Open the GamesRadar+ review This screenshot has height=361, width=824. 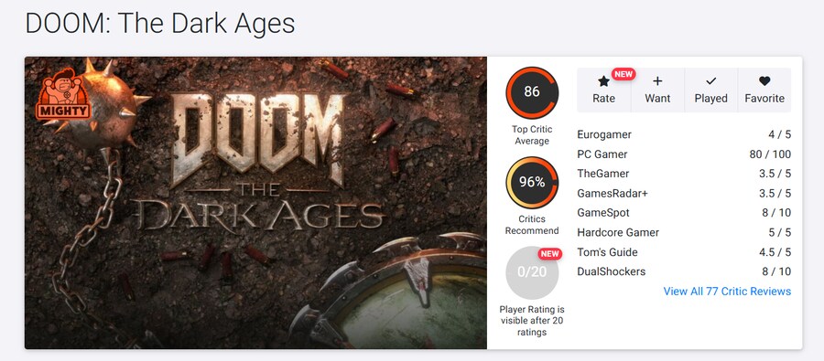[x=684, y=194]
